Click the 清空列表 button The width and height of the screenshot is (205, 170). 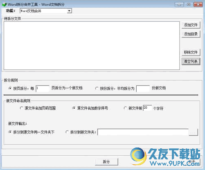[191, 61]
